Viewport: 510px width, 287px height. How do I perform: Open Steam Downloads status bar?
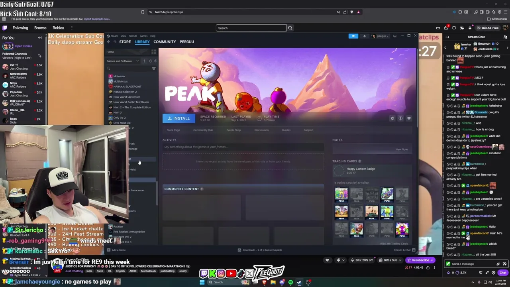coord(260,250)
